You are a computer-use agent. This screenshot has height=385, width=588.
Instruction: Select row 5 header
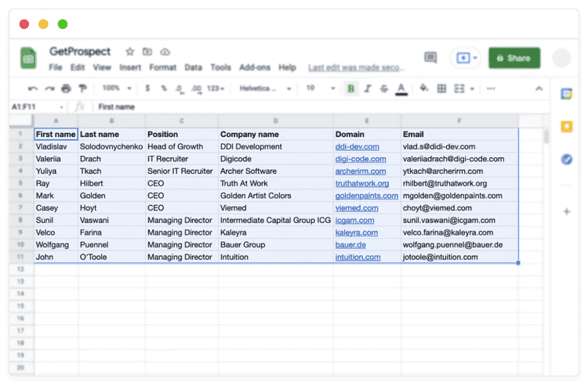coord(20,183)
